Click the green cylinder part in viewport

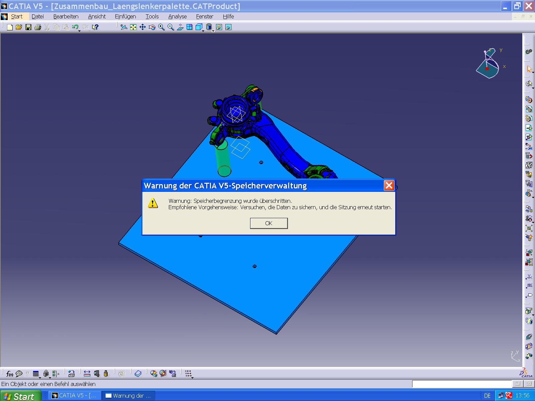click(223, 158)
